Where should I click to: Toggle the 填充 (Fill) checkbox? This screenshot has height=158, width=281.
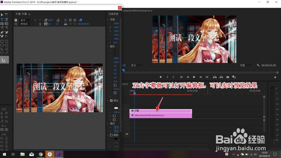pos(111,100)
